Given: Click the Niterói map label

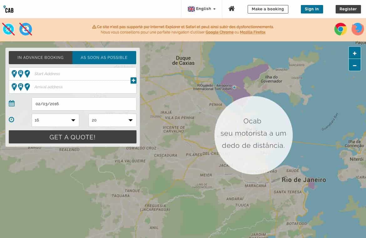Looking at the screenshot, I should [356, 159].
